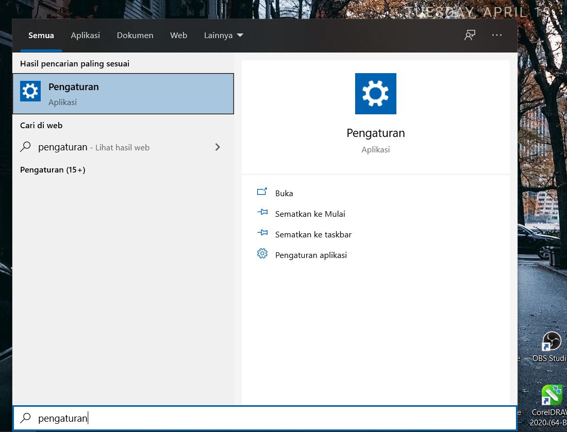Launch OBS Studio from the desktop

coord(551,341)
